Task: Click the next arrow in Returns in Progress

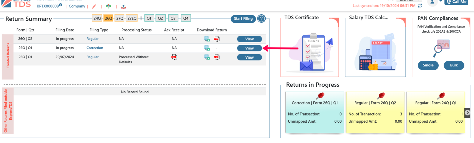Action: (x=467, y=113)
